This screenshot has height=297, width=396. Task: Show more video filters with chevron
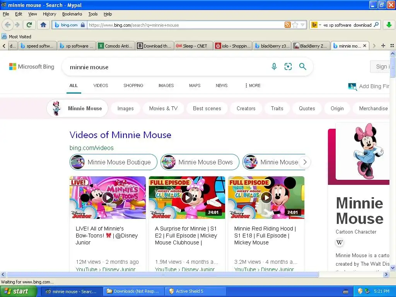click(305, 162)
